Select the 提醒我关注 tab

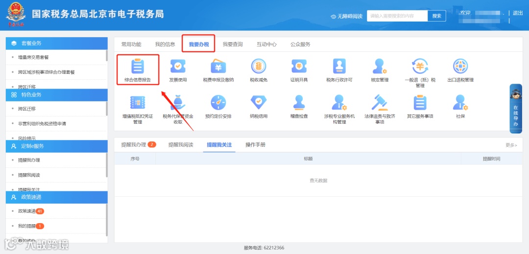click(x=219, y=145)
